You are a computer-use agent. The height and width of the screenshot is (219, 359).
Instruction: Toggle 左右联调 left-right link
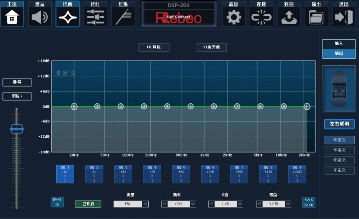point(339,124)
